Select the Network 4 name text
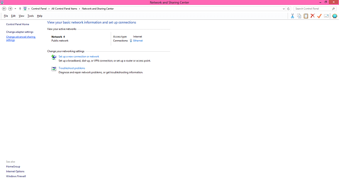The image size is (339, 182). (x=58, y=37)
